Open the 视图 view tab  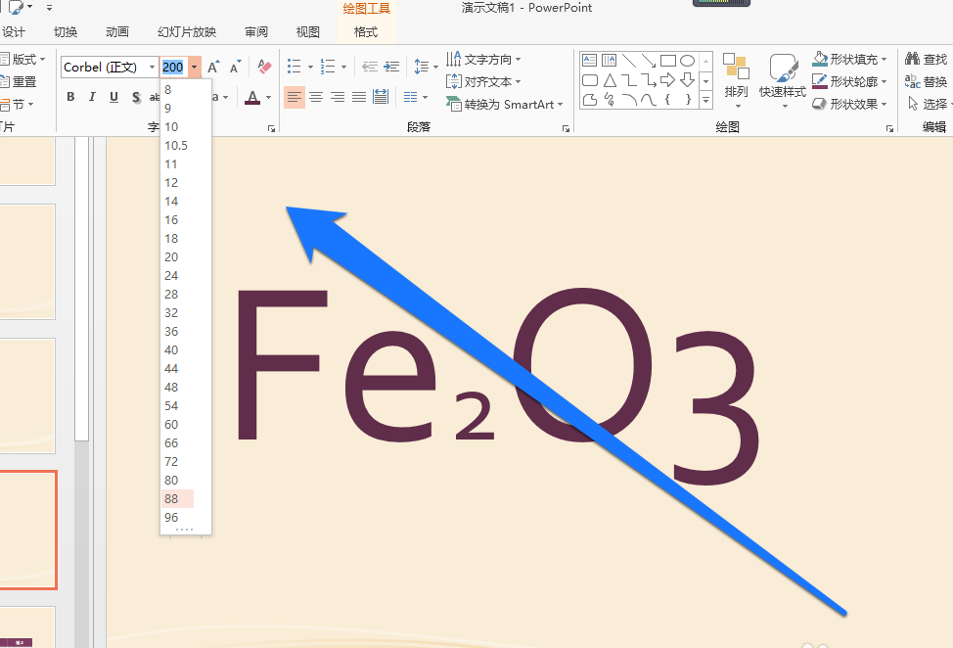308,31
